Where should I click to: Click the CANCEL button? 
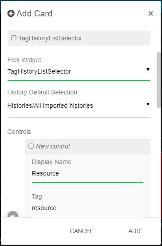[x=81, y=231]
